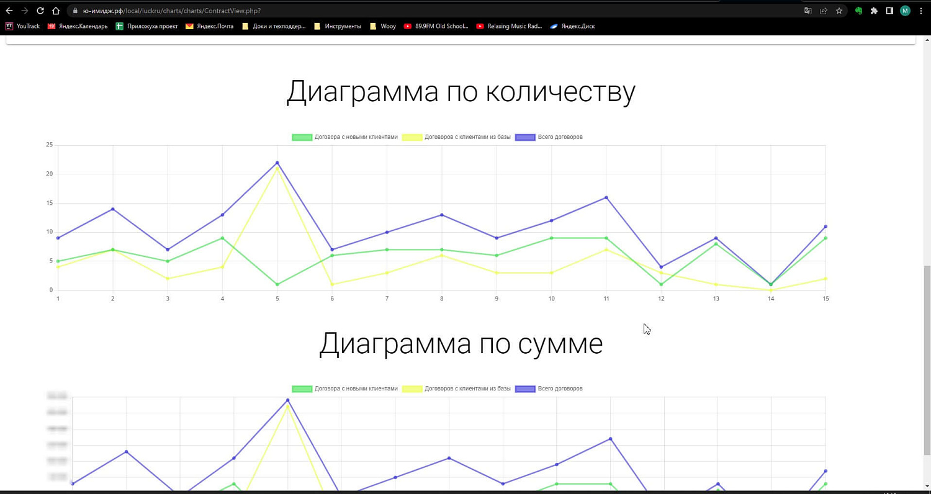
Task: Expand the "Инструменты" bookmarks folder
Action: [x=338, y=26]
